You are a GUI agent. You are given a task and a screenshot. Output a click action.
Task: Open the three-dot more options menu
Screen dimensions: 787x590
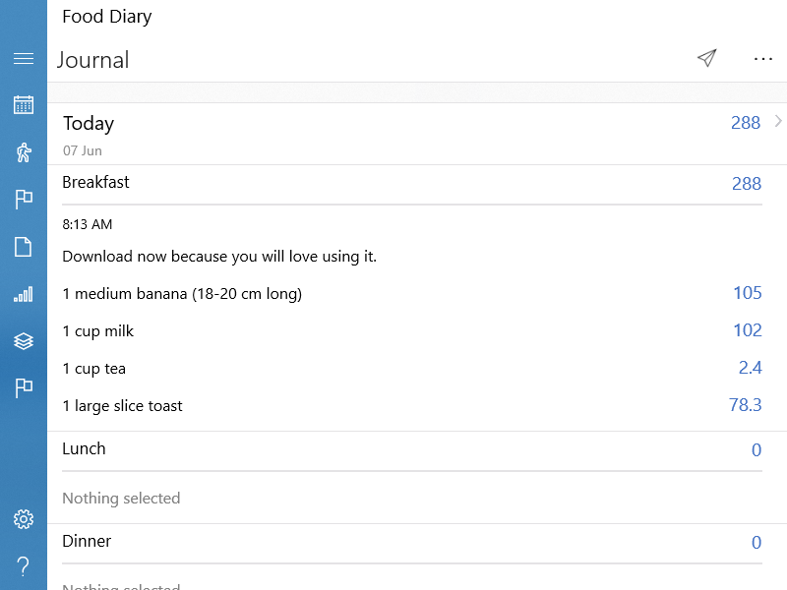pyautogui.click(x=763, y=59)
